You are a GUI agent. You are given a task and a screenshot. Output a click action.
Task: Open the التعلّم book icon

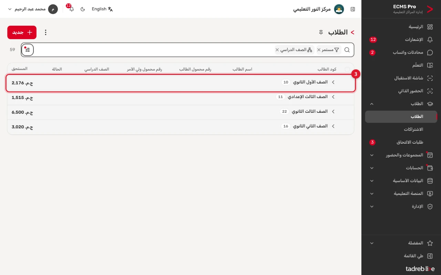pyautogui.click(x=430, y=65)
